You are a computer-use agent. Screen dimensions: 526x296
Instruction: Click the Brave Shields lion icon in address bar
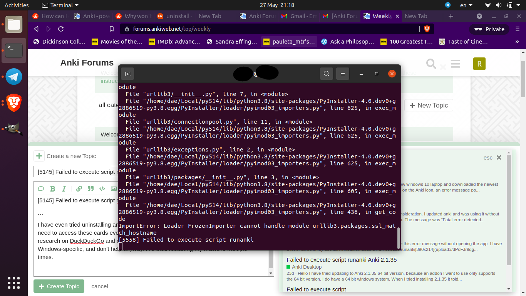(427, 29)
